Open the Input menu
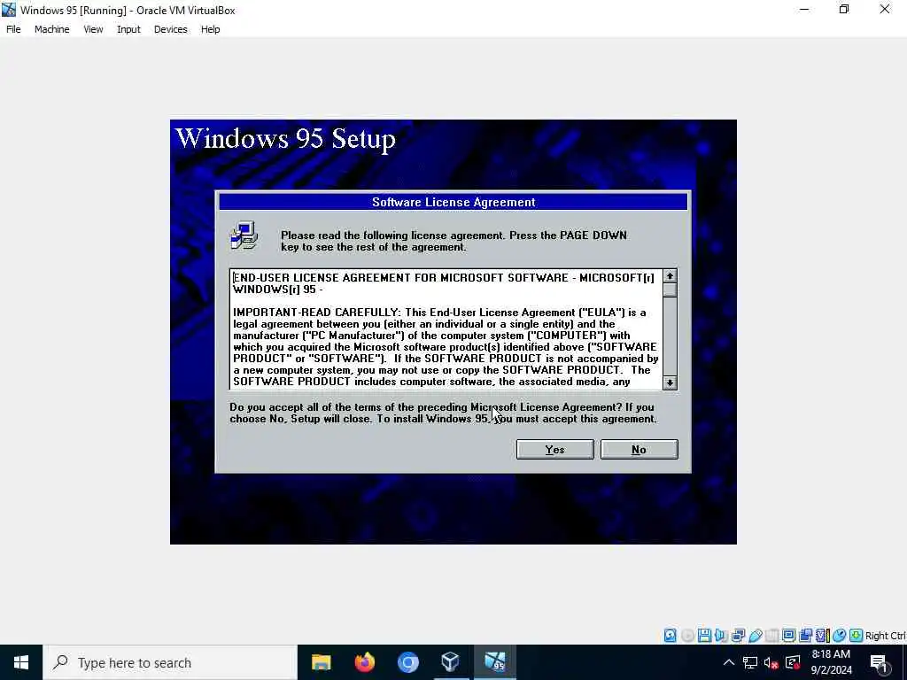 128,29
